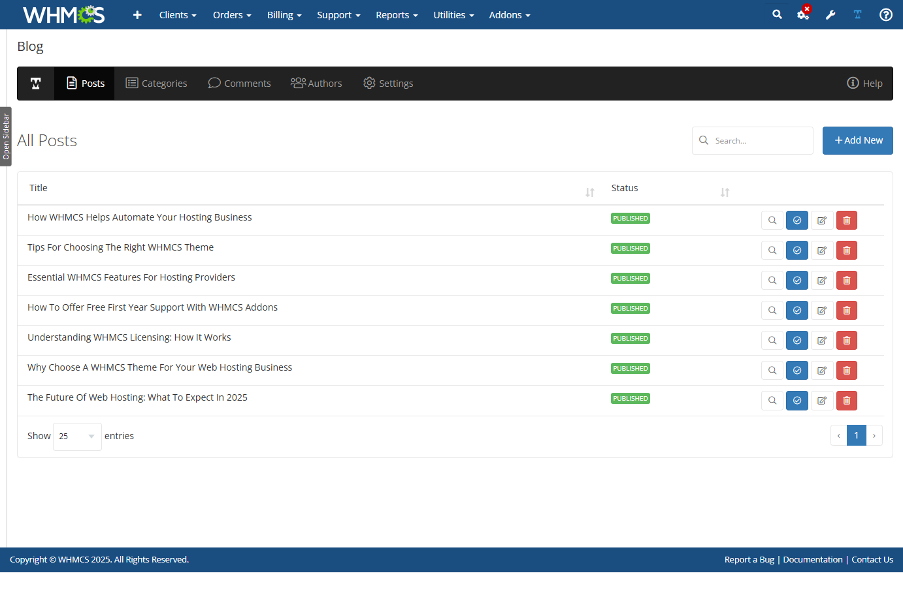Focus the posts search field

[753, 141]
